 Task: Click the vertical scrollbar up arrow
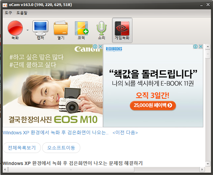pyautogui.click(x=208, y=47)
